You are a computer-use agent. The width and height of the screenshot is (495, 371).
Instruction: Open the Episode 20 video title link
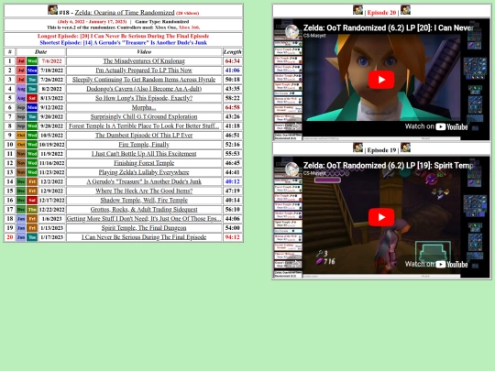tap(389, 27)
